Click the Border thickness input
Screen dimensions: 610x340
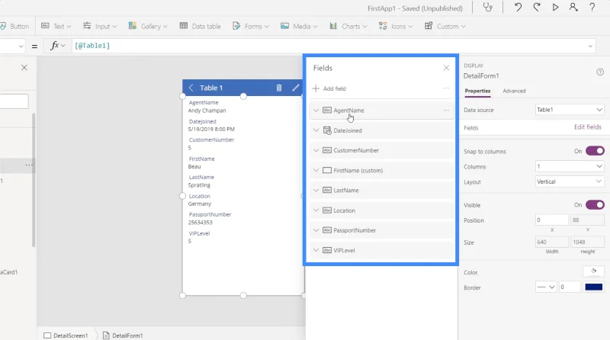570,287
